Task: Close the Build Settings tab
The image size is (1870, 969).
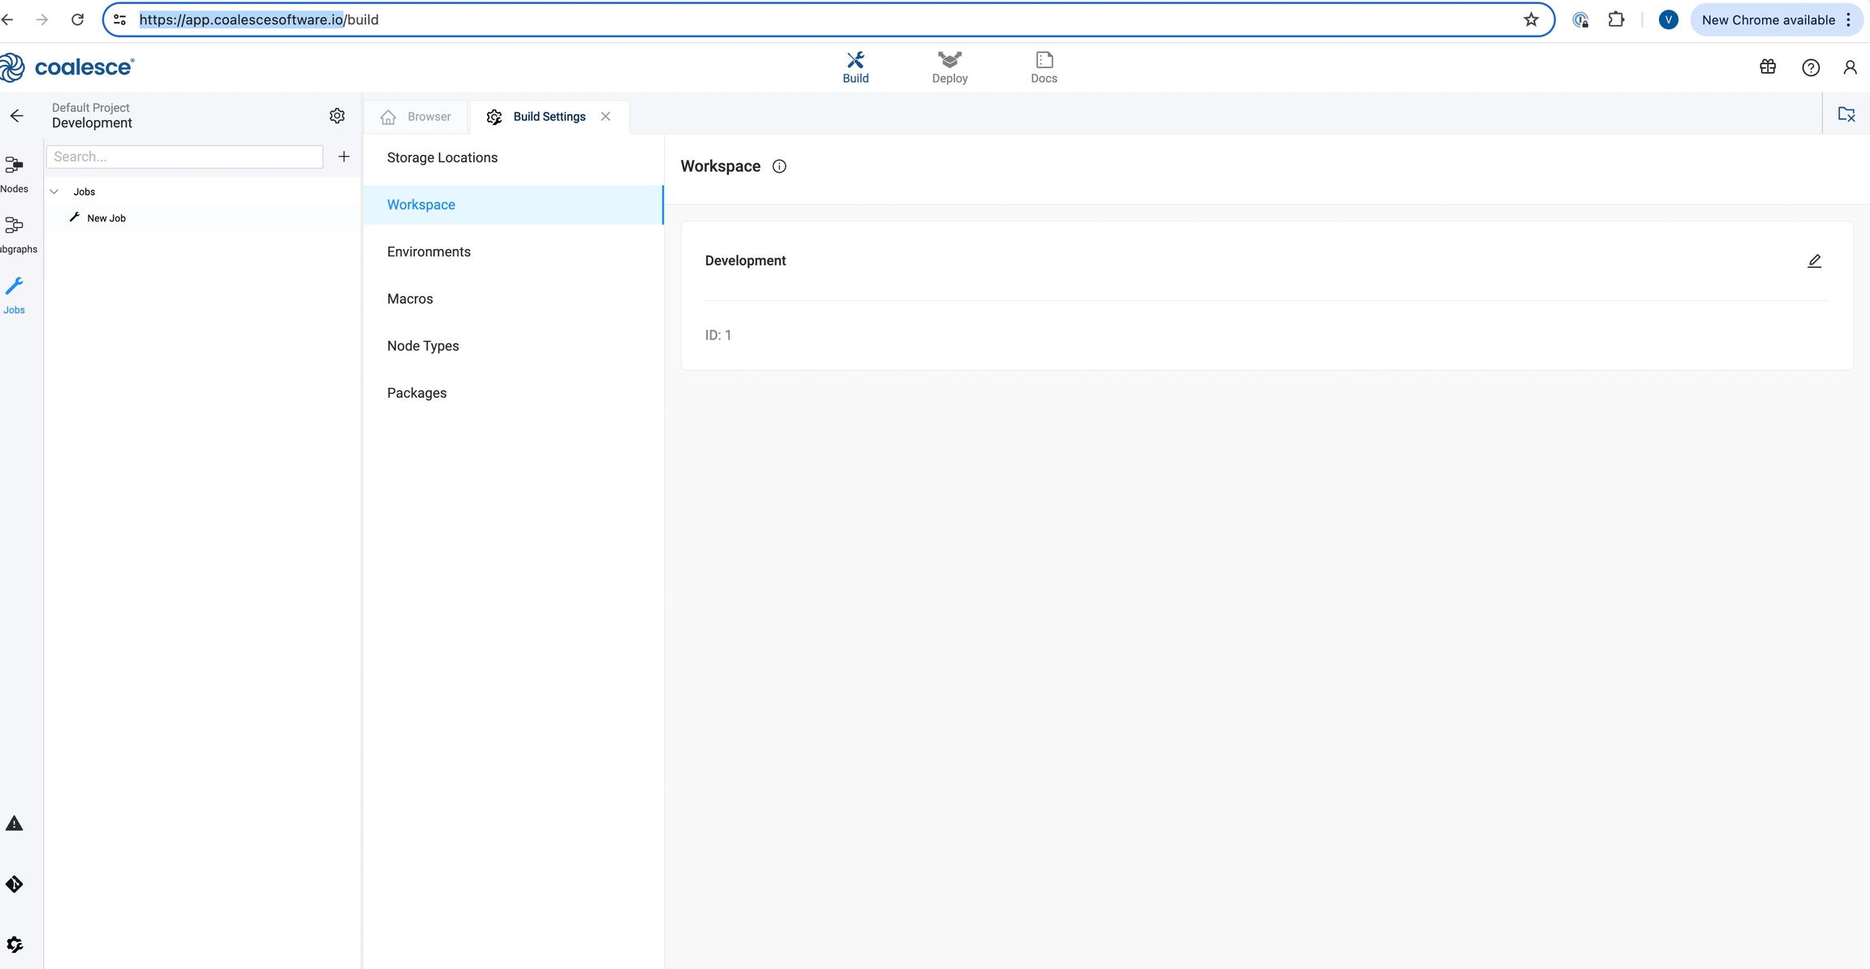Action: pyautogui.click(x=605, y=116)
